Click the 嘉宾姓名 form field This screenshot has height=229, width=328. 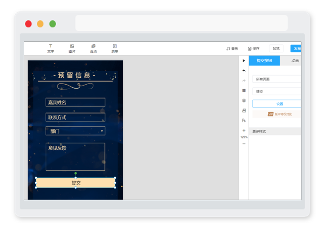76,102
